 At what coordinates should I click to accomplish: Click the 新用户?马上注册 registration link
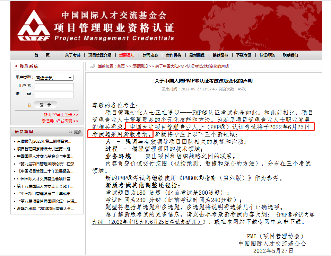(x=61, y=114)
